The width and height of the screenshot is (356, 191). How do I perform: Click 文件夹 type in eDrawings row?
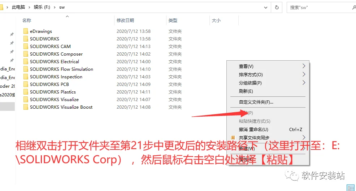click(175, 31)
